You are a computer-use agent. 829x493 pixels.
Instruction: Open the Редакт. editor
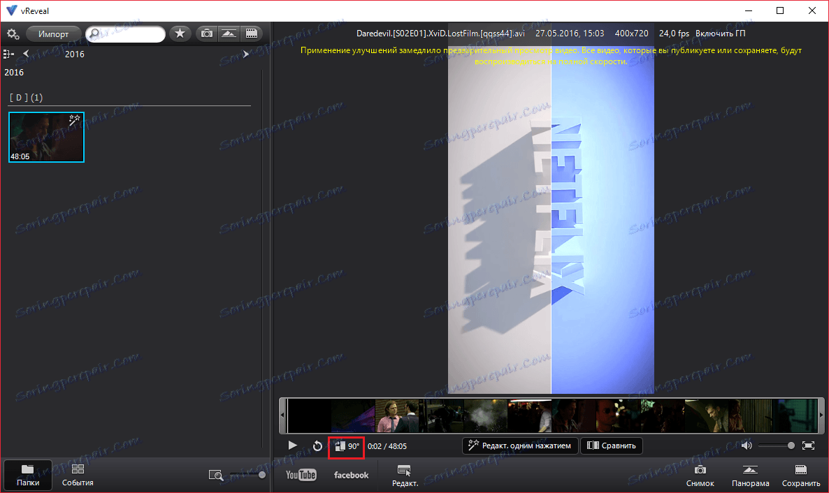tap(405, 476)
